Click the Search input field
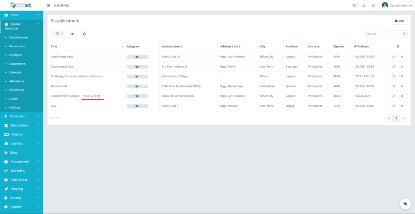The width and height of the screenshot is (415, 214). coord(383,34)
